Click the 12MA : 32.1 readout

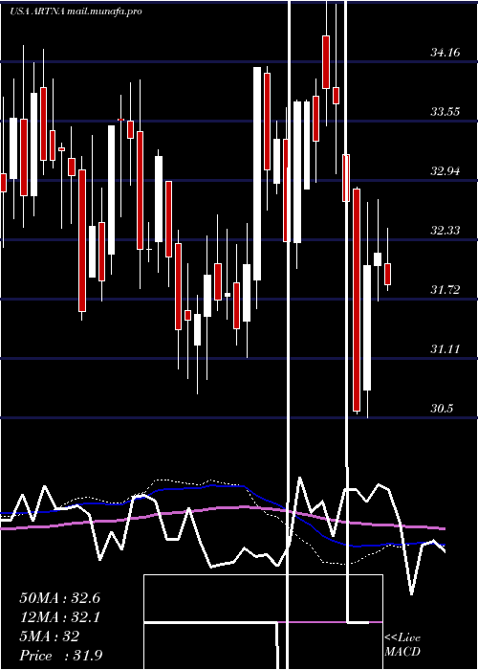click(59, 617)
